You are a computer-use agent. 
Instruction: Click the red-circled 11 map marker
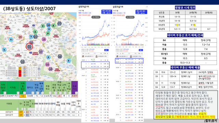click(29, 47)
